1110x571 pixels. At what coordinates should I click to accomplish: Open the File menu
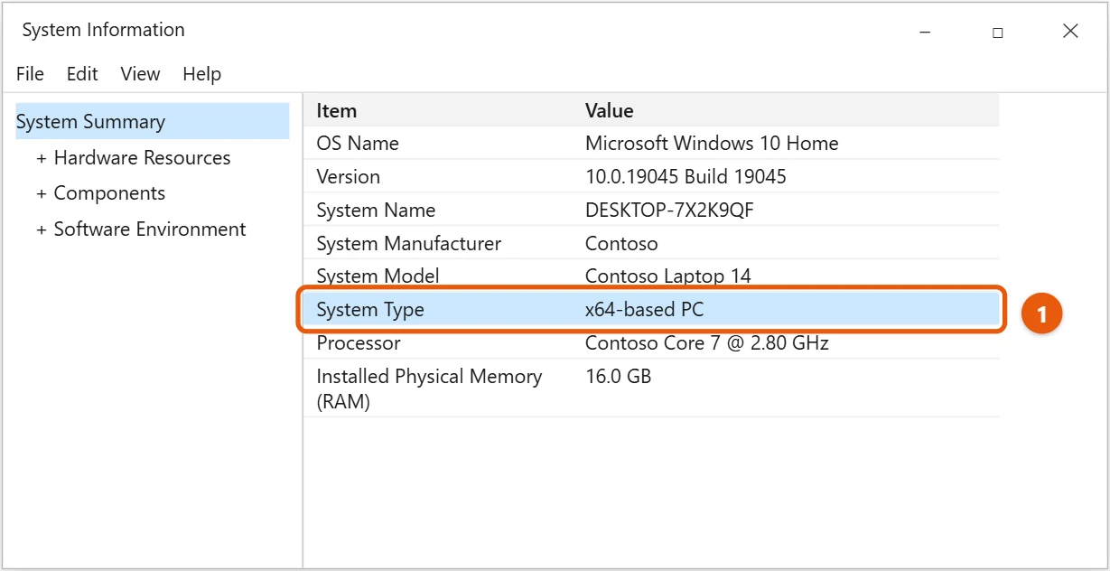(30, 74)
